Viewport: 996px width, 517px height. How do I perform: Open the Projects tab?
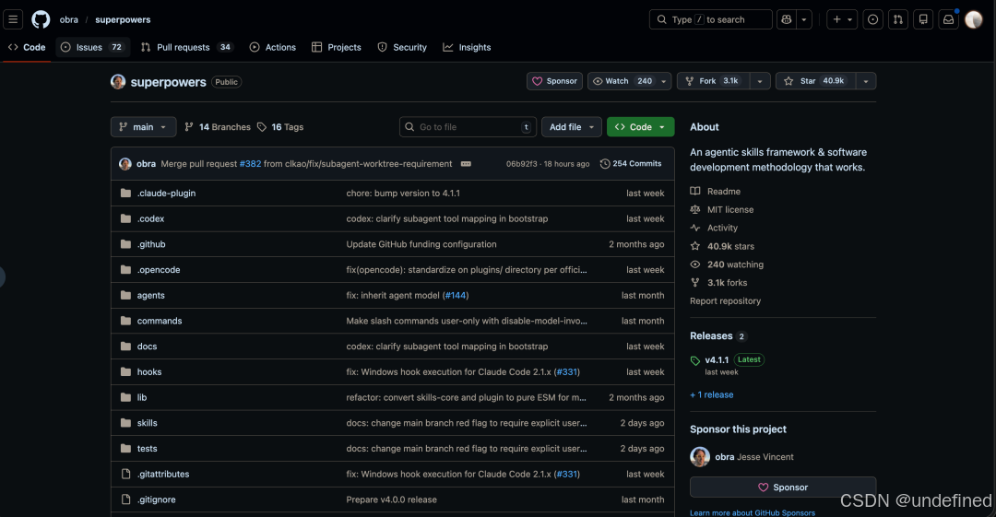(x=337, y=47)
